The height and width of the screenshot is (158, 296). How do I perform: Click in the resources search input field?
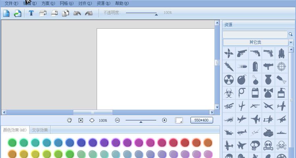click(x=255, y=34)
